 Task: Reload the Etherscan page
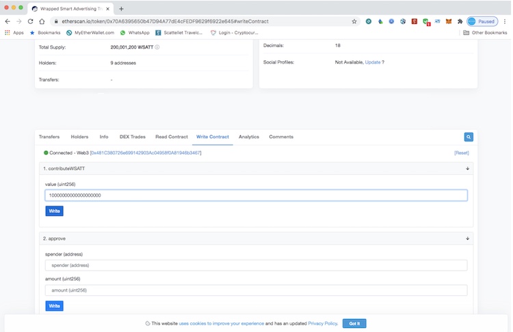click(30, 21)
